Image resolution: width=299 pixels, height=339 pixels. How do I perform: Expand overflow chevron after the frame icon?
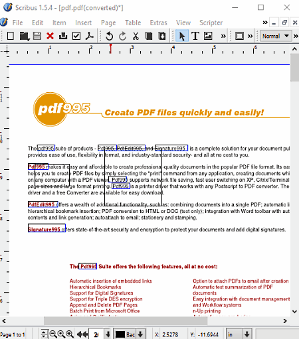(x=250, y=36)
